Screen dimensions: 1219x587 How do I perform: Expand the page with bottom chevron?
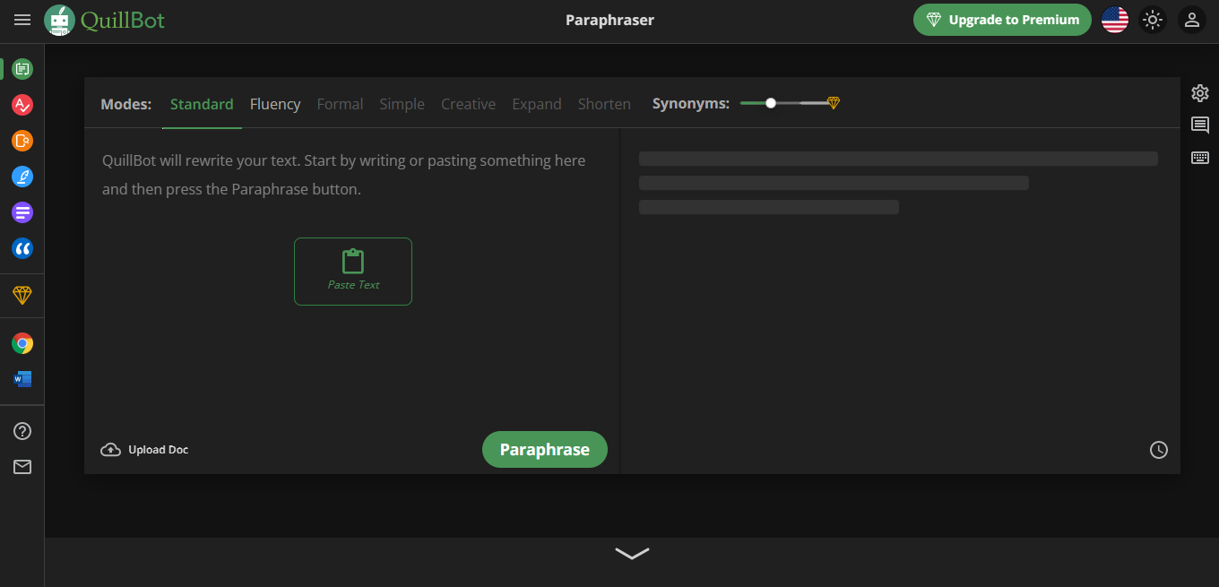tap(632, 554)
